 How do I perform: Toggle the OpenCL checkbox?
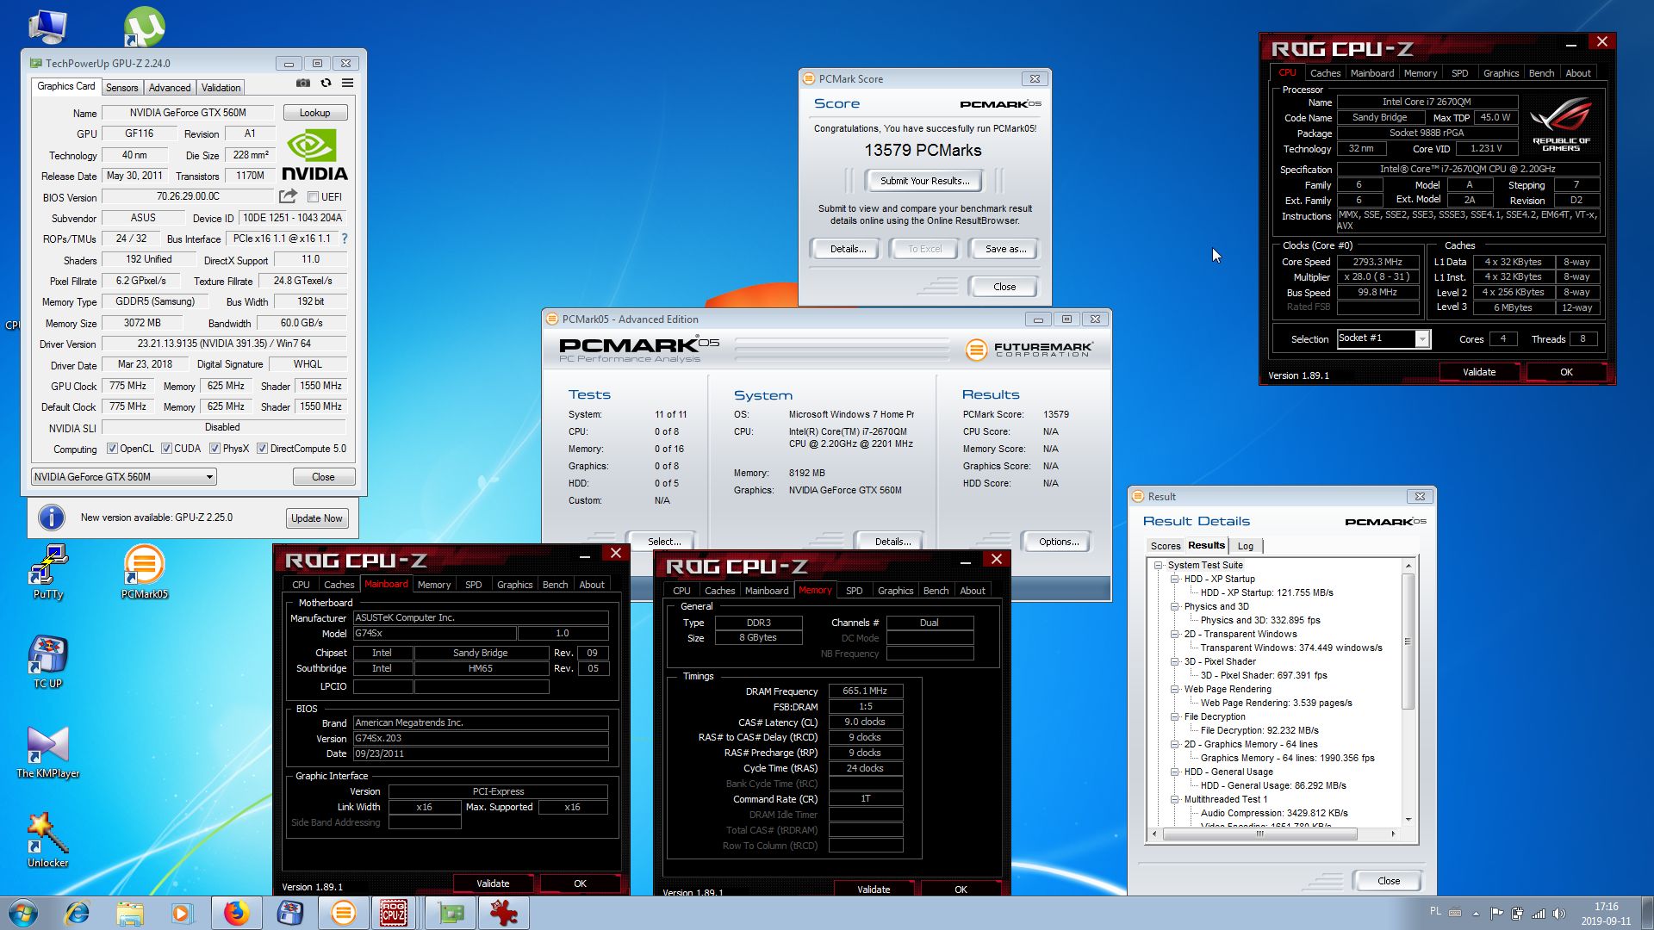112,449
